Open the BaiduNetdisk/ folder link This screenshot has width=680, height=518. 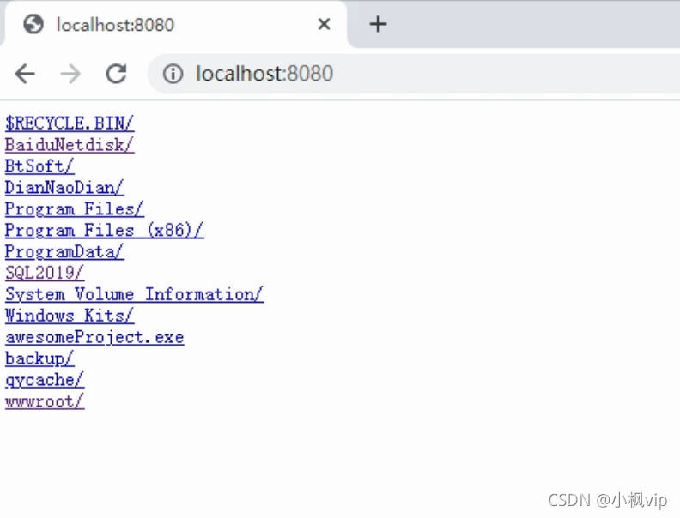click(70, 145)
